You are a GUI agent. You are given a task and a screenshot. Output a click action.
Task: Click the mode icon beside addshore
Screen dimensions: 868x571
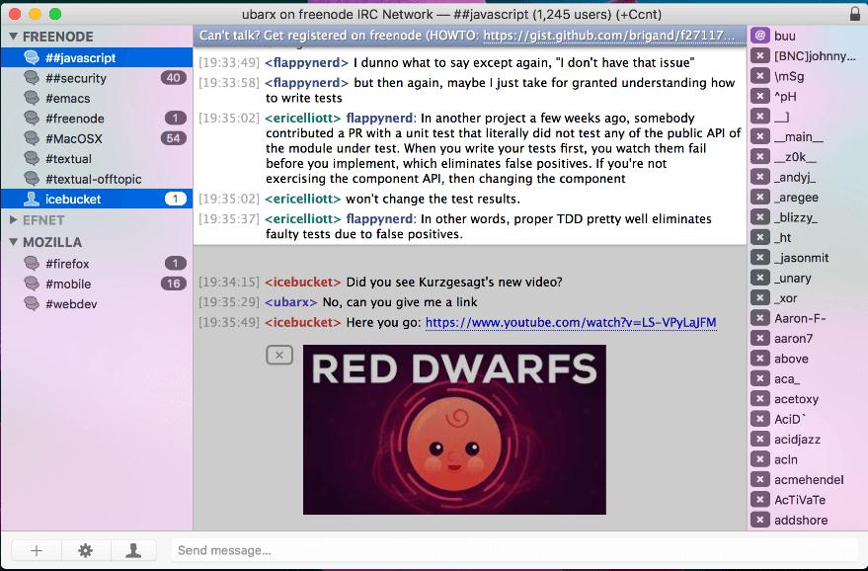tap(760, 520)
